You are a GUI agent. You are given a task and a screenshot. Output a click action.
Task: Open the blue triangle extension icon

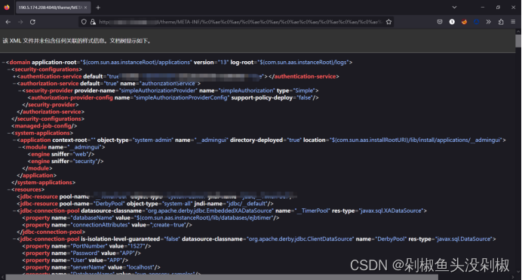click(477, 22)
